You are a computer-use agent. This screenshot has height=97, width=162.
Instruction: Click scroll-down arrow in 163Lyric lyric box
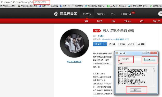[x=154, y=85]
